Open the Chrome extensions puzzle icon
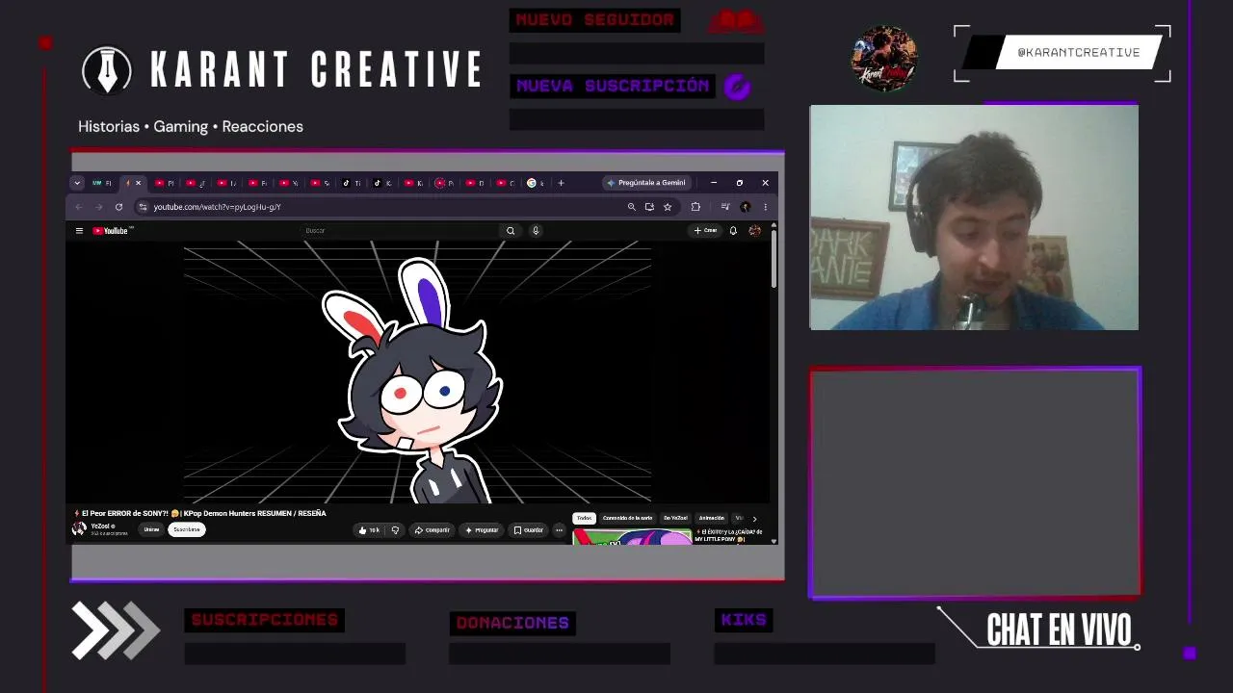The width and height of the screenshot is (1233, 693). 695,207
